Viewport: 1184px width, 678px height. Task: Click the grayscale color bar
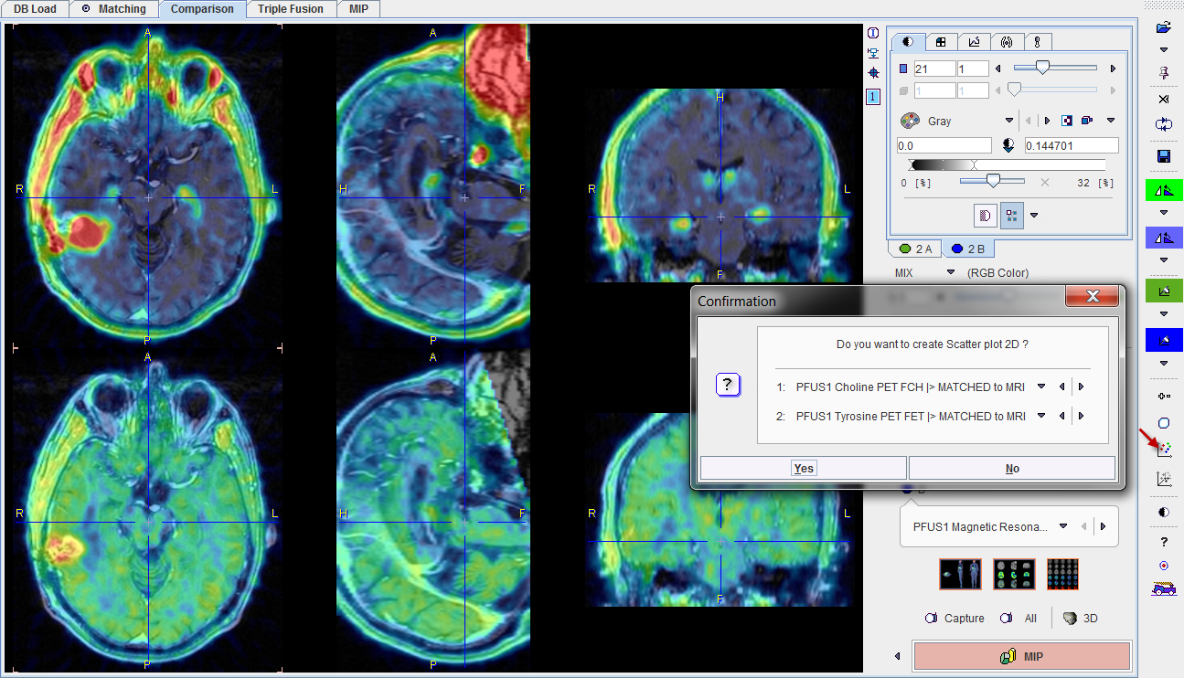pyautogui.click(x=1008, y=165)
